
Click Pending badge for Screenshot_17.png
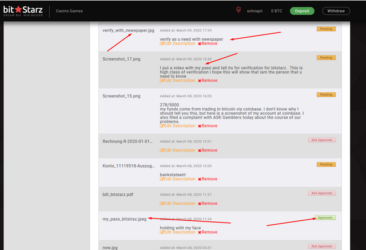coord(326,58)
